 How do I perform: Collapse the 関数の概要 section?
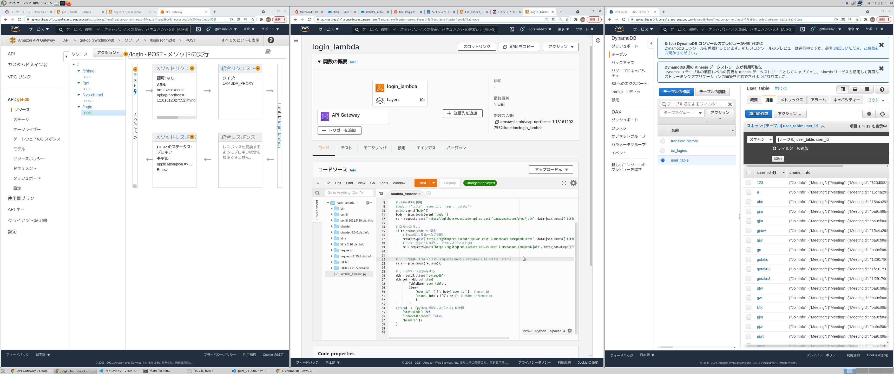coord(319,62)
